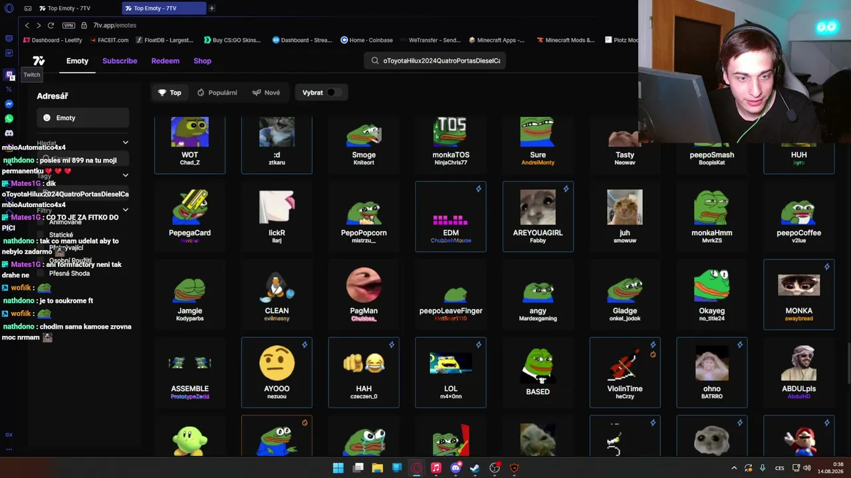Open the Dashboard - Leetify bookmark
The width and height of the screenshot is (851, 478).
pos(53,40)
